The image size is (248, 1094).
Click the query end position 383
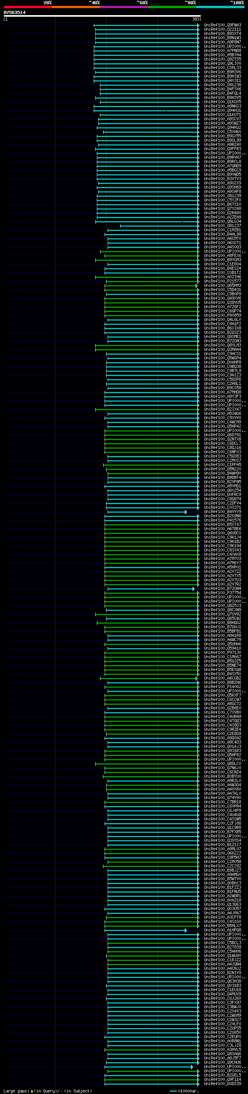(x=195, y=19)
